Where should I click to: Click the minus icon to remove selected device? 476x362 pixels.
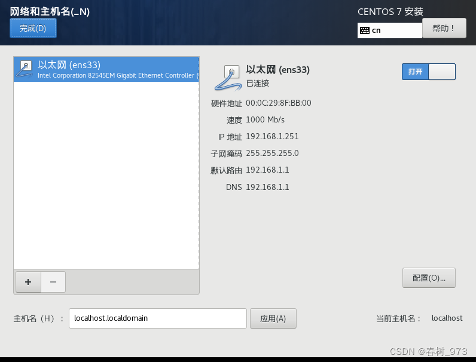53,282
